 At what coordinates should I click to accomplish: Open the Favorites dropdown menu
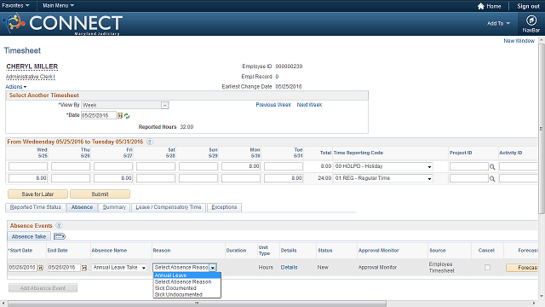[15, 6]
